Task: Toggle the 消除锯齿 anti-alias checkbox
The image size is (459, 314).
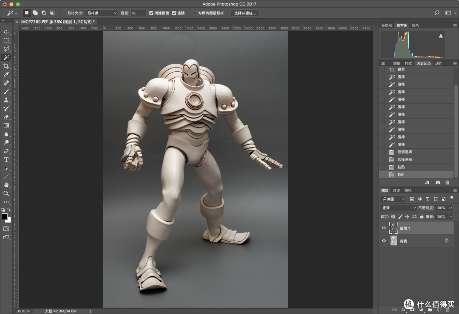Action: [x=151, y=13]
